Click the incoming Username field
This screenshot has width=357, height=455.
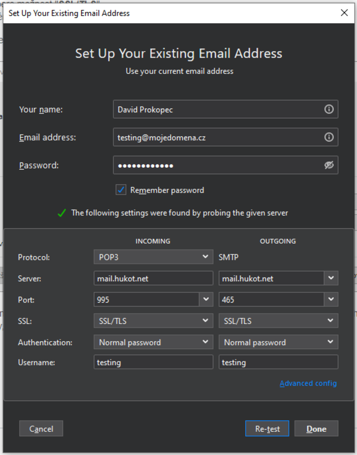[x=153, y=362]
